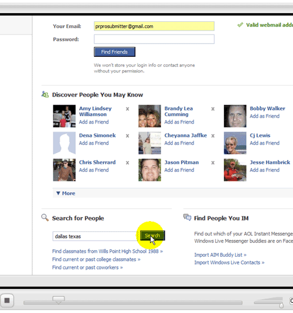Image resolution: width=293 pixels, height=313 pixels.
Task: Remove Dena Simonek from suggestions
Action: pyautogui.click(x=128, y=136)
